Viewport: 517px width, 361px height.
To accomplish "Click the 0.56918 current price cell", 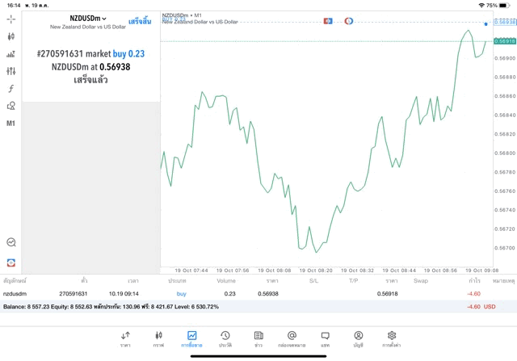I will 388,294.
